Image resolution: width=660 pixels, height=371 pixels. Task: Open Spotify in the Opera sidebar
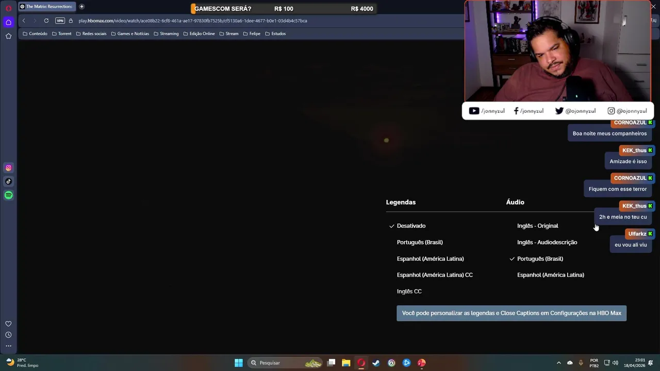click(8, 195)
